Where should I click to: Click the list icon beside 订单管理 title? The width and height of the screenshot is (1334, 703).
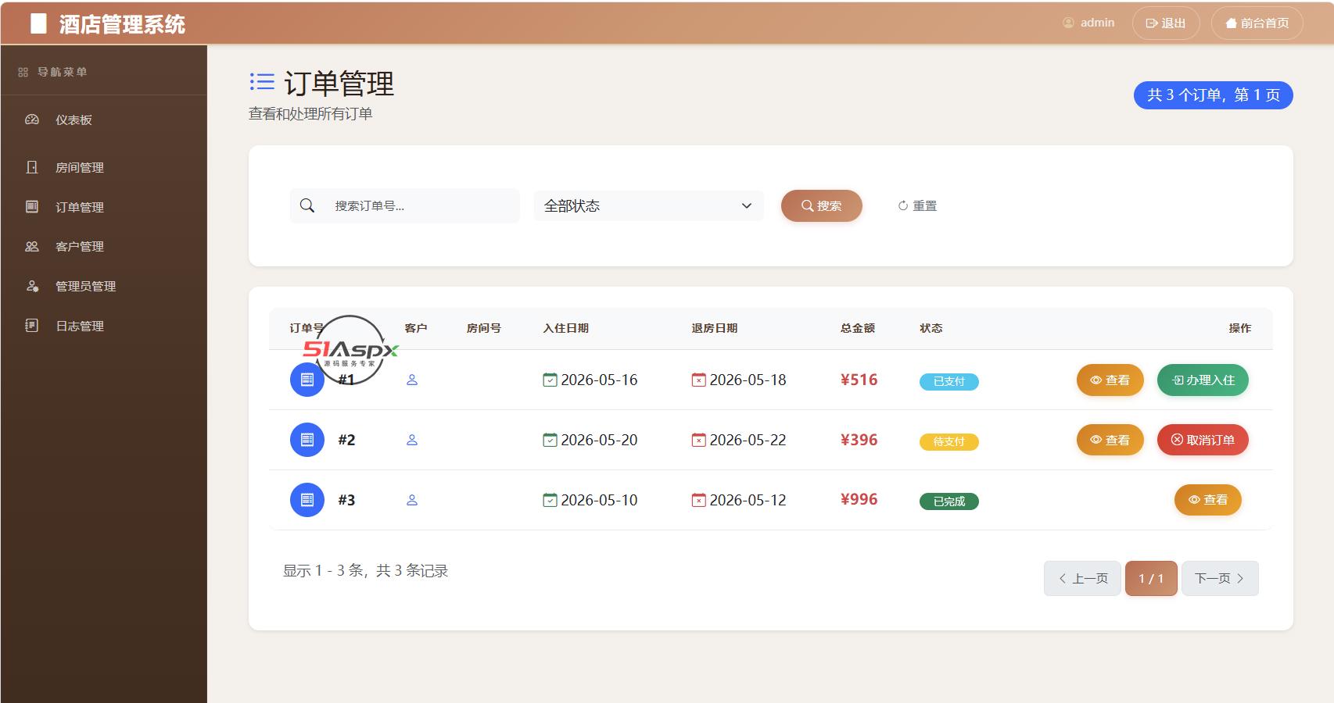262,81
